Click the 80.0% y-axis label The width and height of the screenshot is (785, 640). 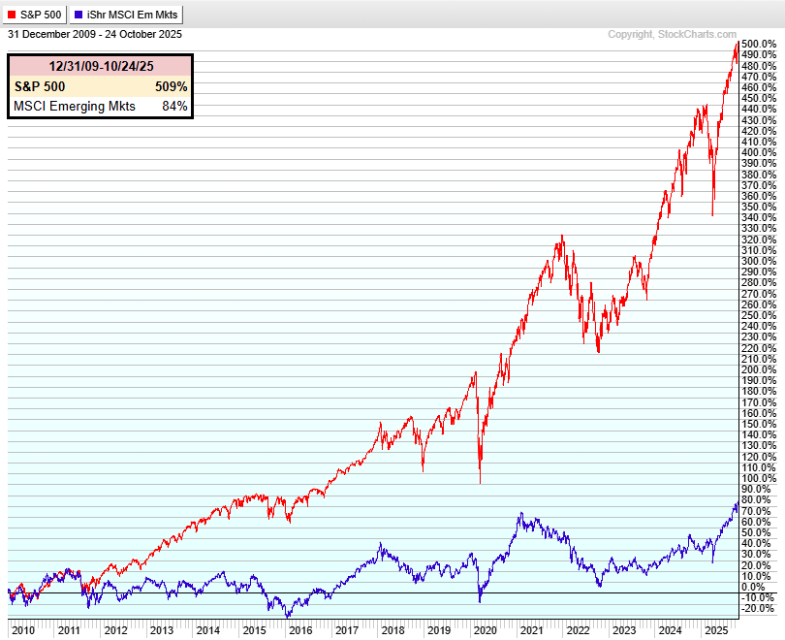756,499
